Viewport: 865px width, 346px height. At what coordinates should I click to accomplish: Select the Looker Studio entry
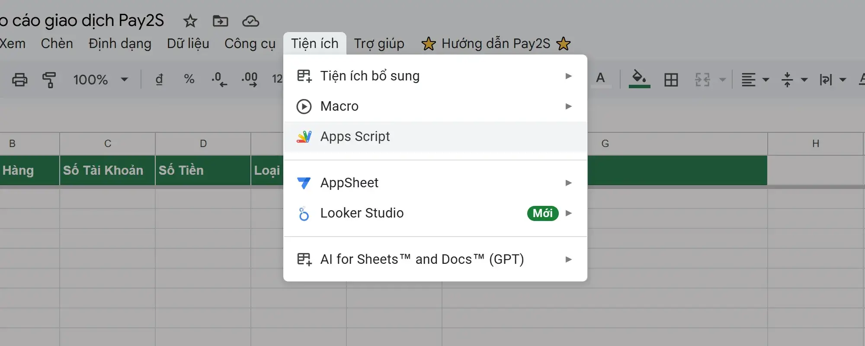click(435, 213)
